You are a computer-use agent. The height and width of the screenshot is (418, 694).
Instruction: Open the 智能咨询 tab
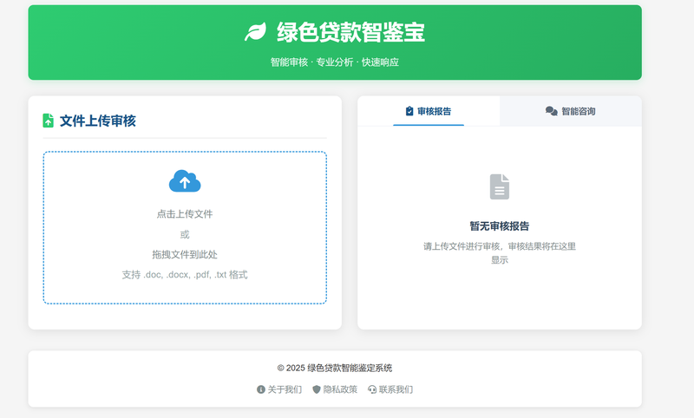tap(571, 111)
